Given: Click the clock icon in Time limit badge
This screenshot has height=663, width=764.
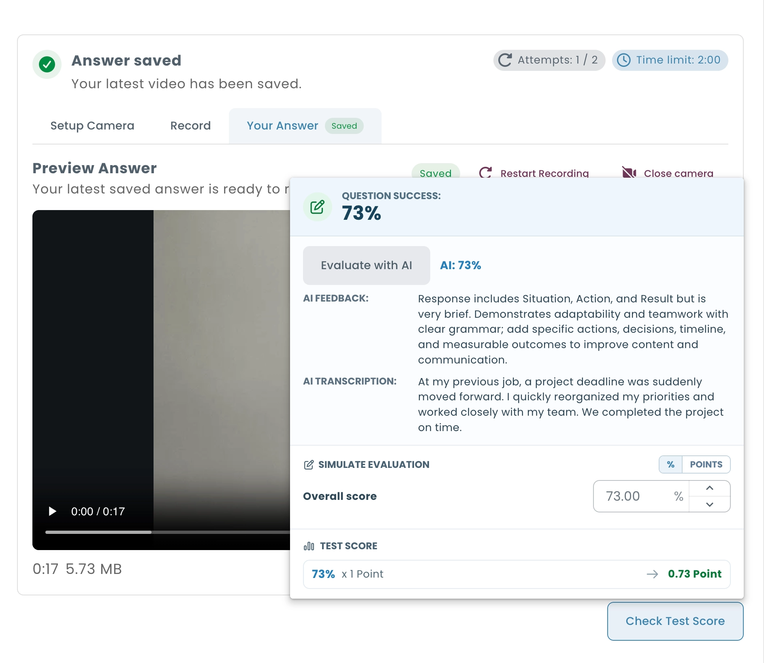Looking at the screenshot, I should [624, 60].
